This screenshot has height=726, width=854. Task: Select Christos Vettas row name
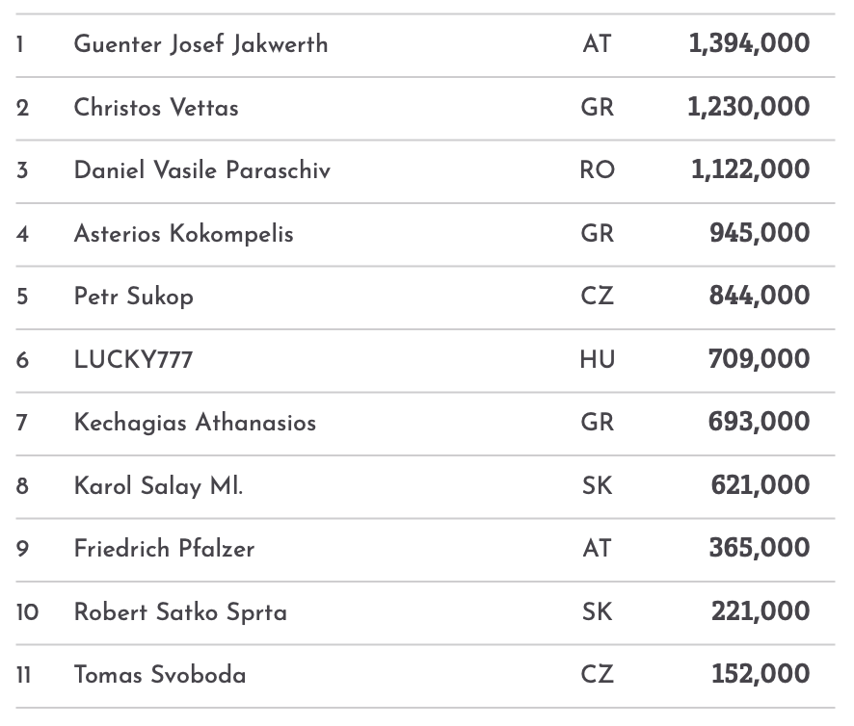click(x=156, y=108)
